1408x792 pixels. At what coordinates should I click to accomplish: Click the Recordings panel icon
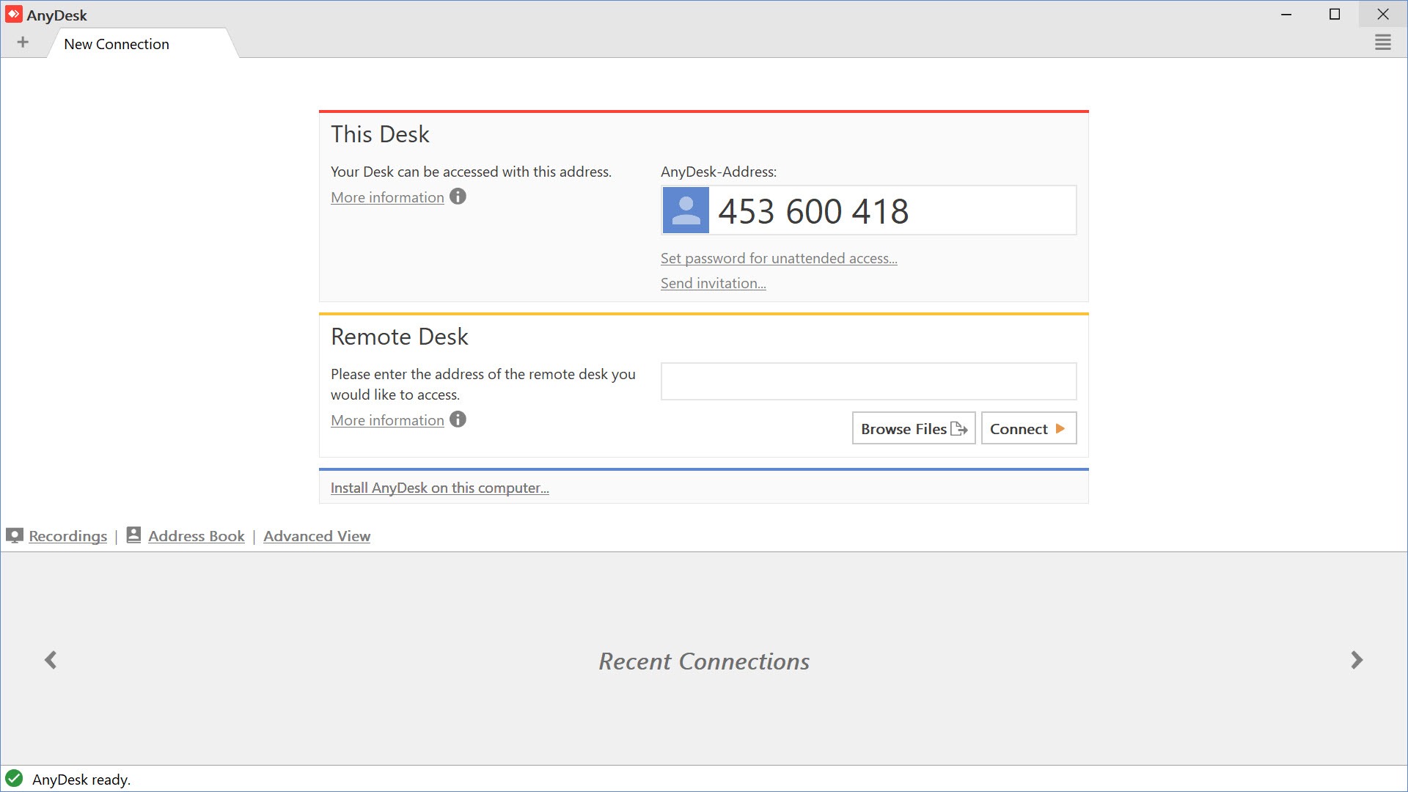tap(15, 536)
